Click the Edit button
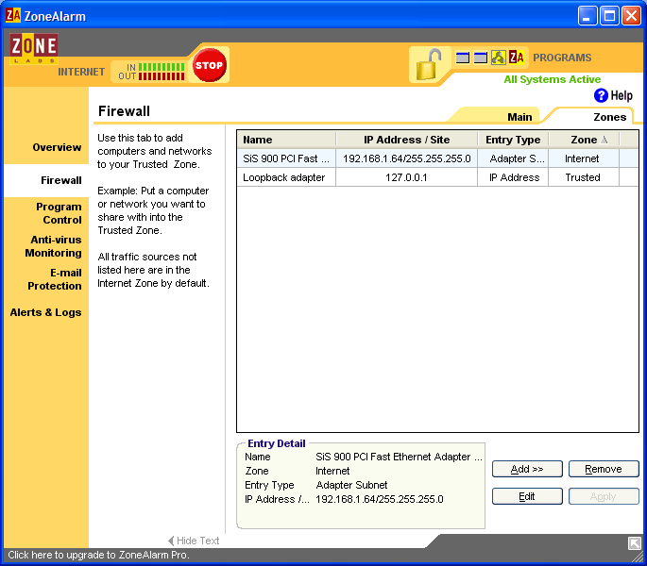Viewport: 647px width, 566px height. tap(527, 496)
